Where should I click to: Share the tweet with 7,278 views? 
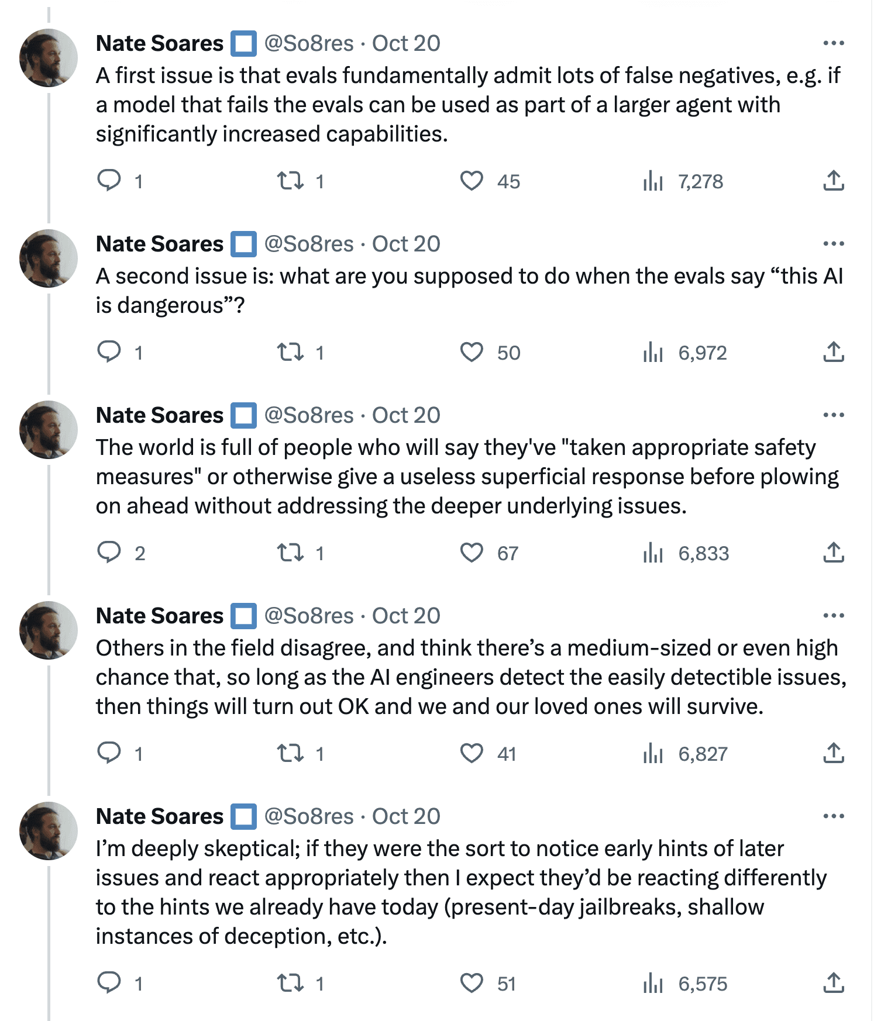click(x=834, y=181)
